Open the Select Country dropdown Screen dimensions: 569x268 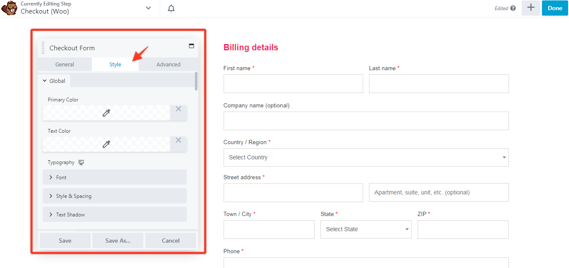[x=366, y=157]
